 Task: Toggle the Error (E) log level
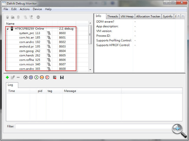click(x=47, y=78)
